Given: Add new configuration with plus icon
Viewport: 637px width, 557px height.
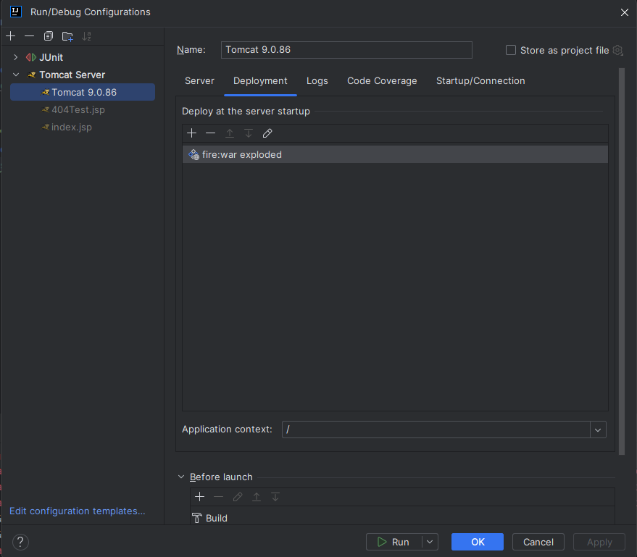Looking at the screenshot, I should (11, 36).
